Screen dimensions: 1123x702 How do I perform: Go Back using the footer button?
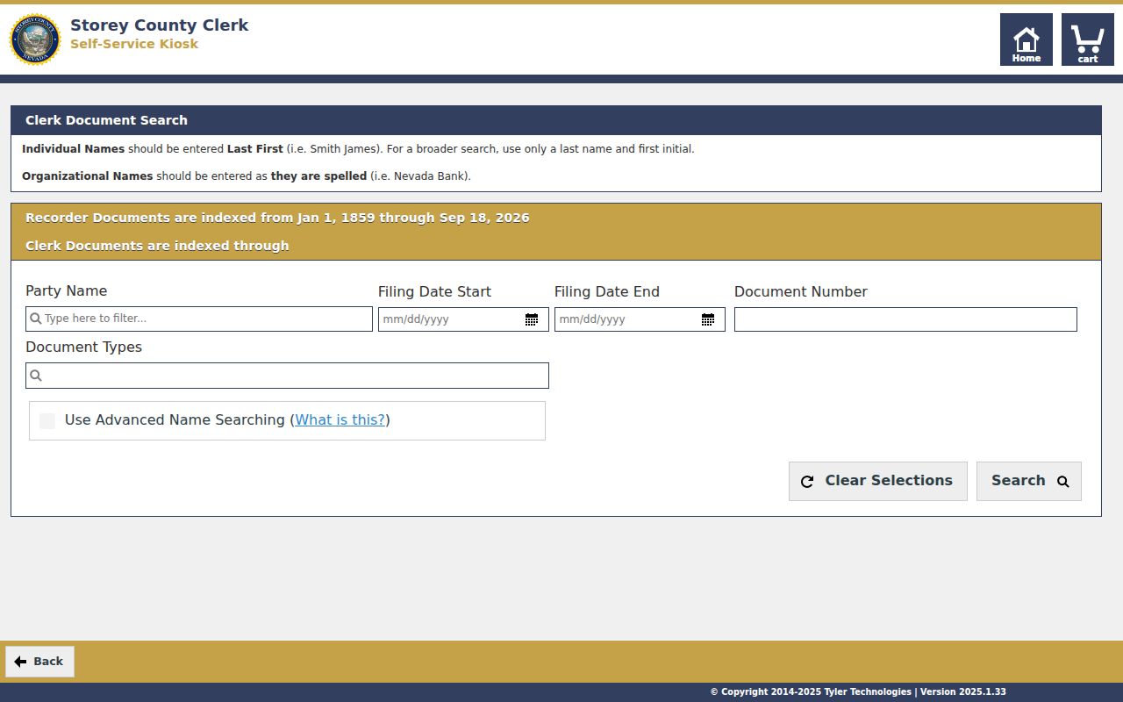click(x=39, y=662)
